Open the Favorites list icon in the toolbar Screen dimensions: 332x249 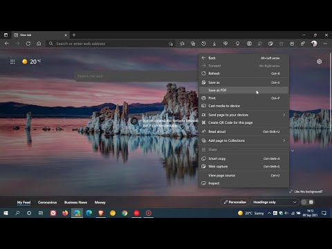click(182, 44)
